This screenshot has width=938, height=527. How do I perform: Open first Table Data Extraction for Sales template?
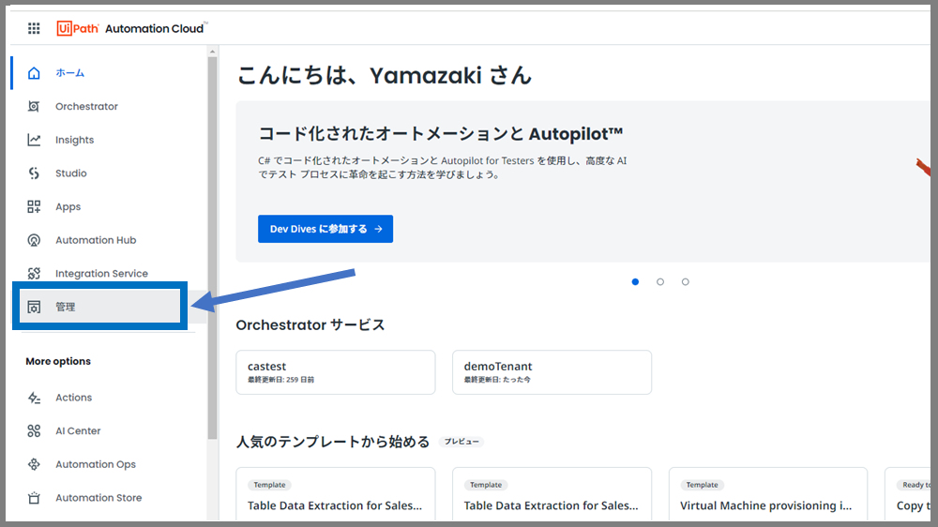click(x=336, y=494)
